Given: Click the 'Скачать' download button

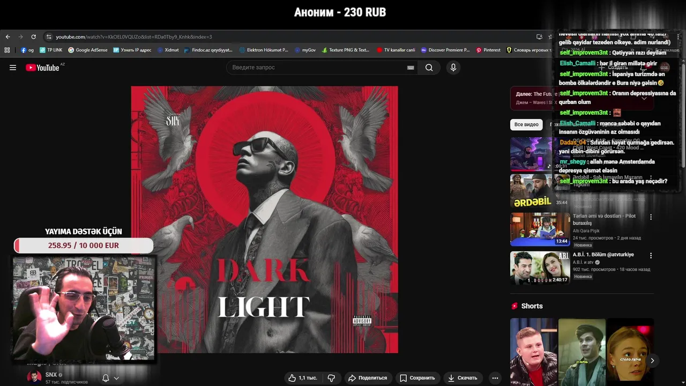Looking at the screenshot, I should 463,378.
